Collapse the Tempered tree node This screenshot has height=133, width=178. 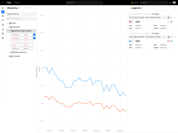(9, 27)
